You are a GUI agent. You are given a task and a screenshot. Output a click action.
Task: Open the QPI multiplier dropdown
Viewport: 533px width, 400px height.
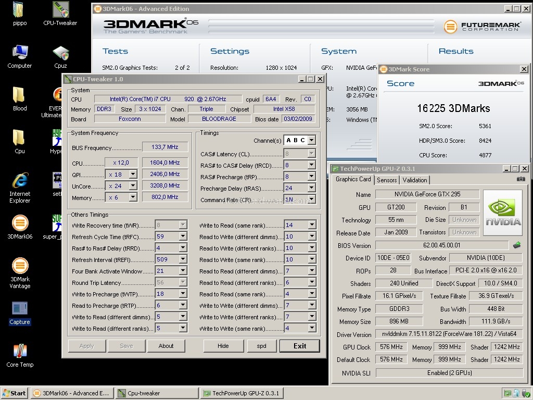(133, 174)
